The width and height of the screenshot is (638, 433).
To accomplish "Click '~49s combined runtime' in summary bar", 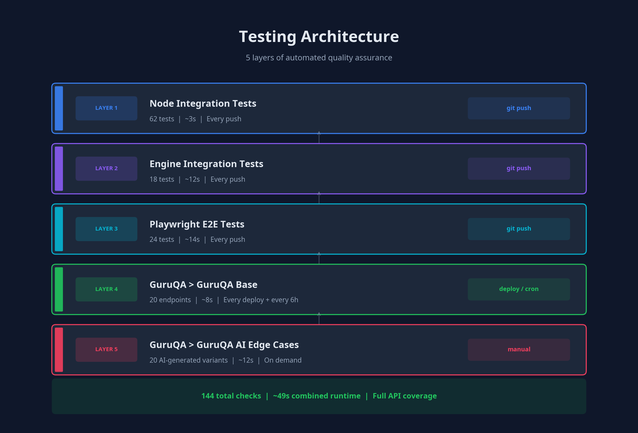I will coord(317,396).
